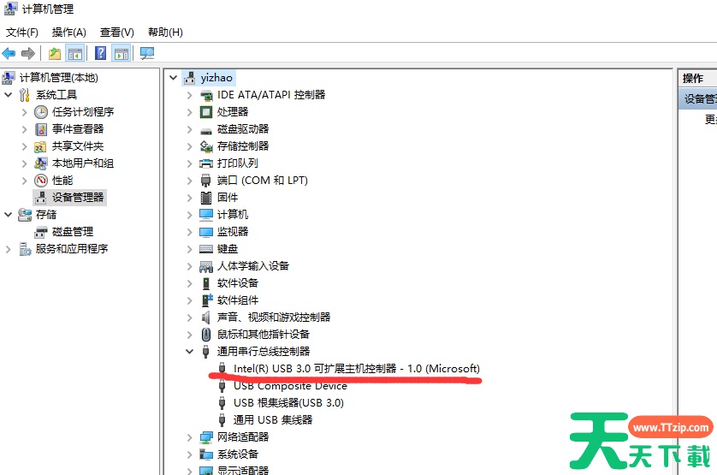Click the Firmware icon
Screen dimensions: 717x475
click(x=206, y=198)
